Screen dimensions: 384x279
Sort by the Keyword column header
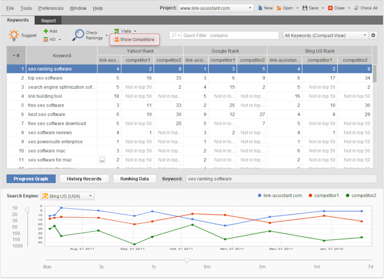[61, 56]
